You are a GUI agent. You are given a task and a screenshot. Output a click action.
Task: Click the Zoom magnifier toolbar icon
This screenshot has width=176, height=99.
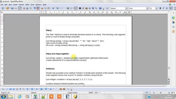[96, 8]
